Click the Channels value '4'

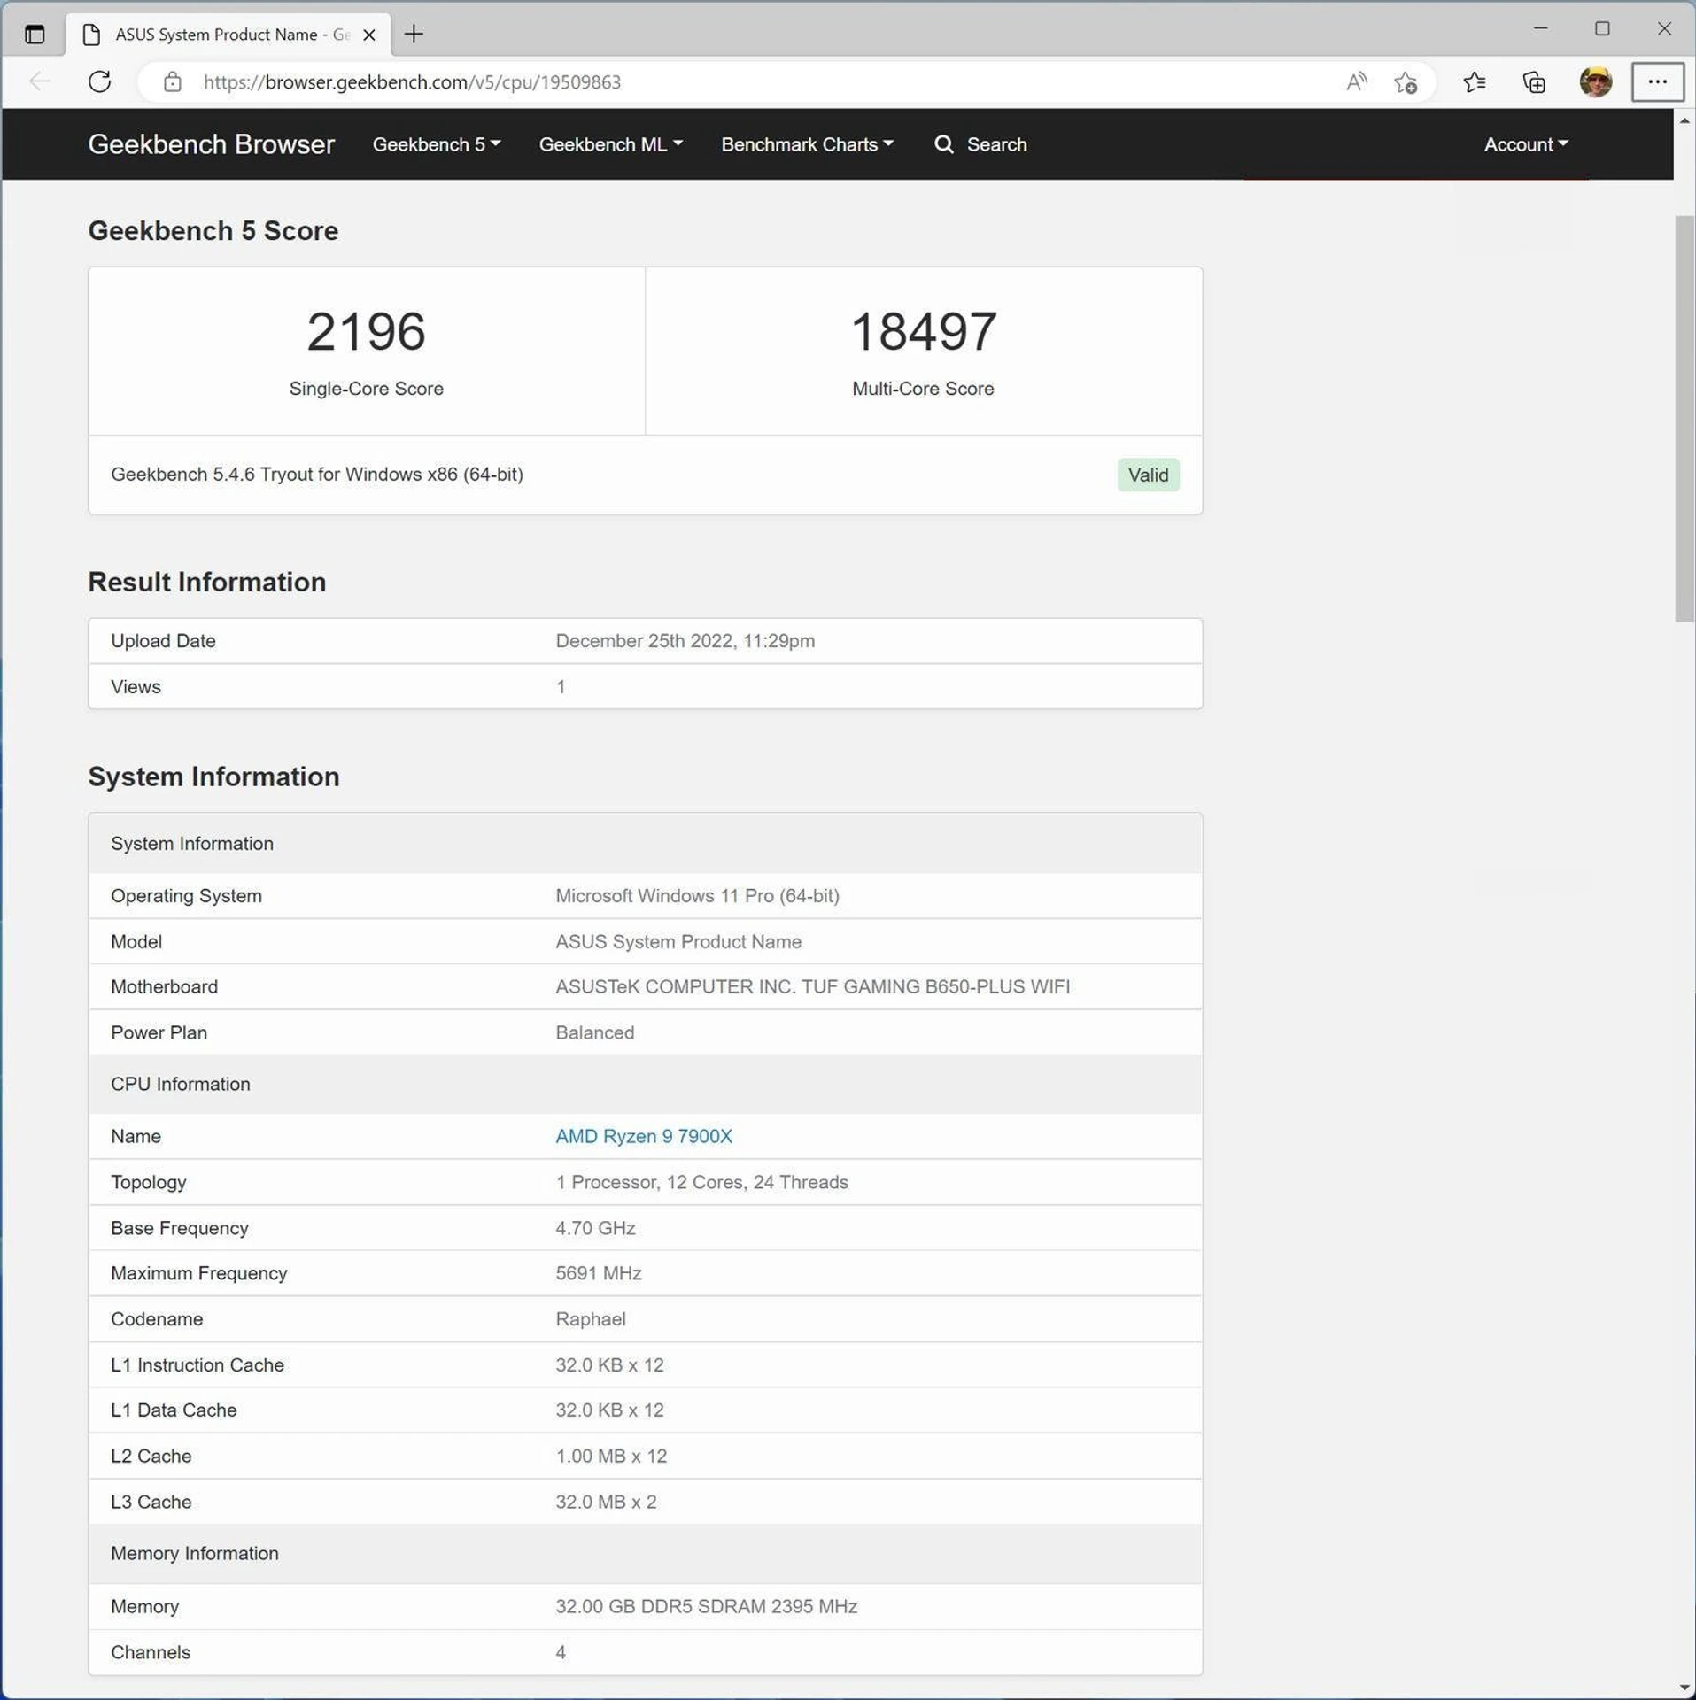[560, 1654]
